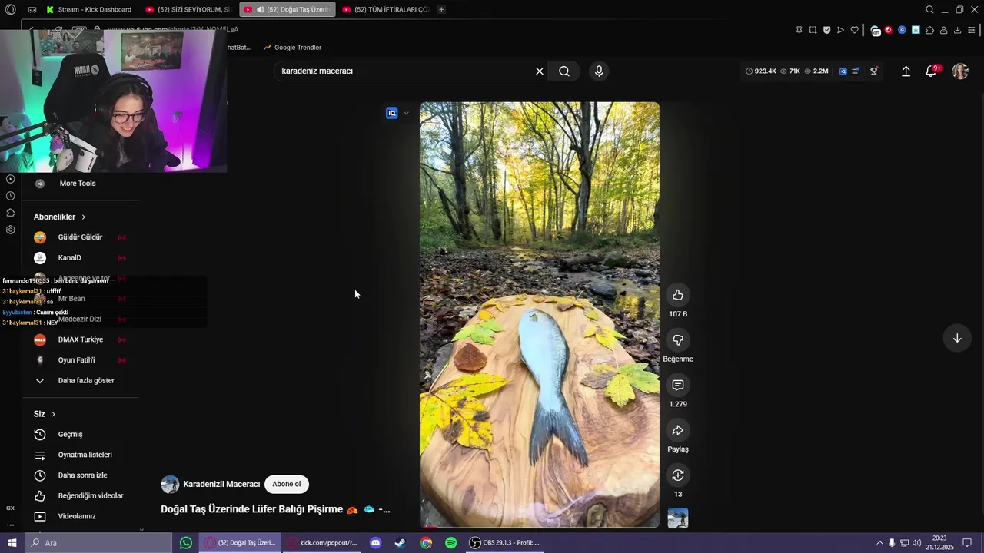The image size is (984, 553).
Task: Open WhatsApp from the taskbar
Action: coord(186,543)
